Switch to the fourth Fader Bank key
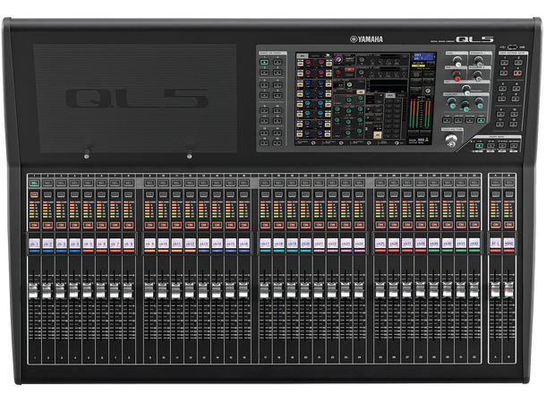 (514, 146)
